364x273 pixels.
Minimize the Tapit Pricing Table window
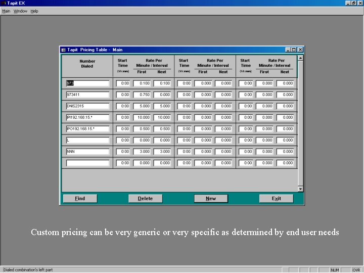click(x=288, y=50)
